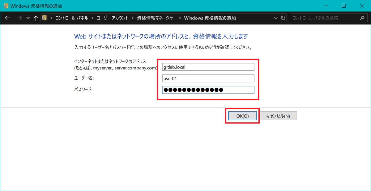The image size is (371, 191).
Task: Maximize the window
Action: point(344,6)
